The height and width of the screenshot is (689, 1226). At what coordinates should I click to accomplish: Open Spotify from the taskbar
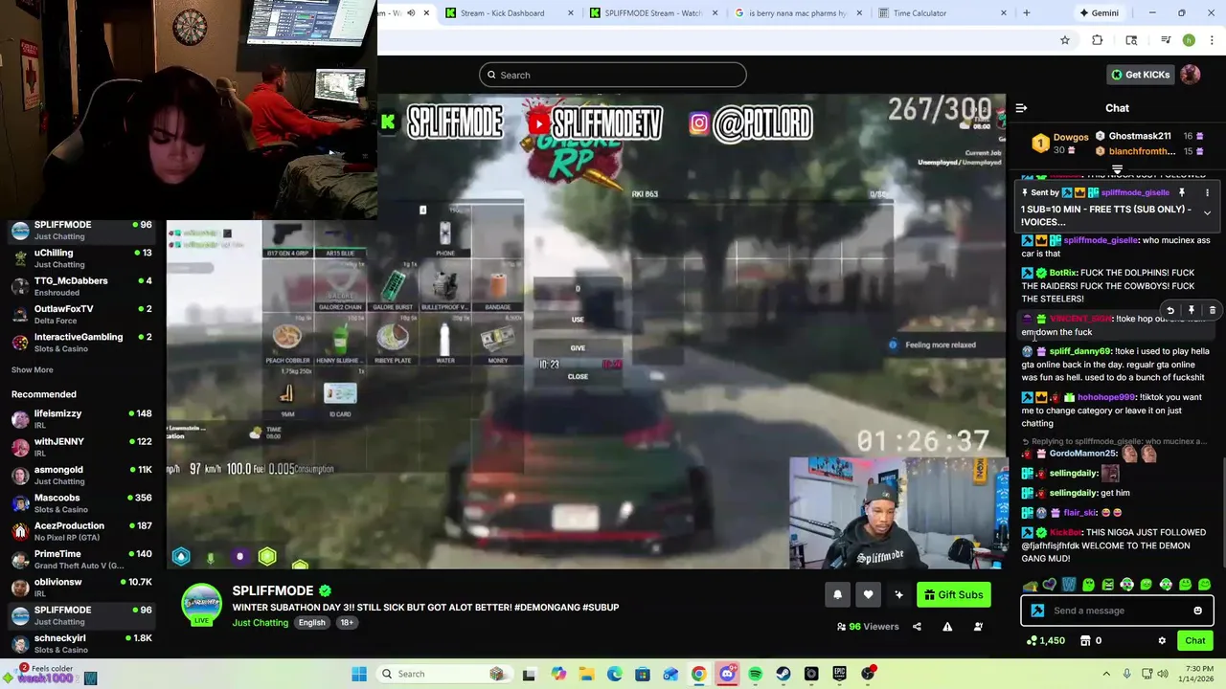[756, 674]
